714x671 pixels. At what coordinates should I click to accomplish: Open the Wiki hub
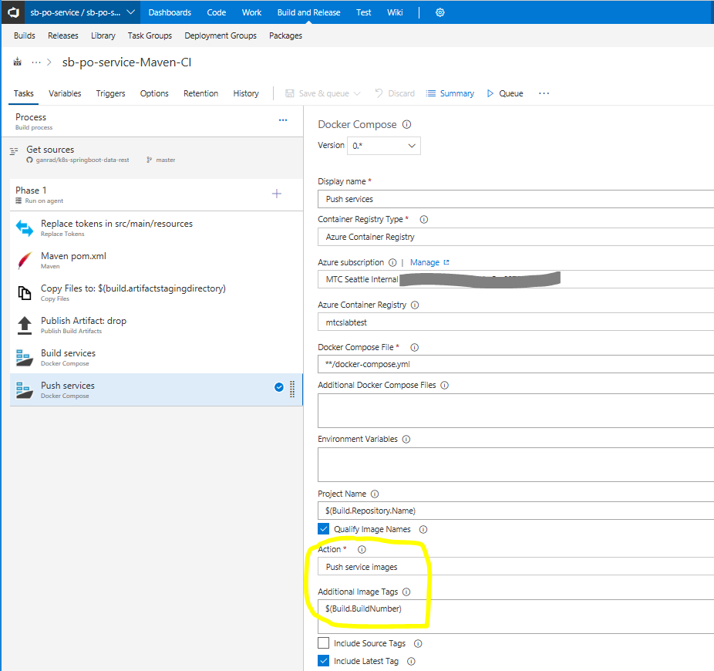pyautogui.click(x=395, y=12)
